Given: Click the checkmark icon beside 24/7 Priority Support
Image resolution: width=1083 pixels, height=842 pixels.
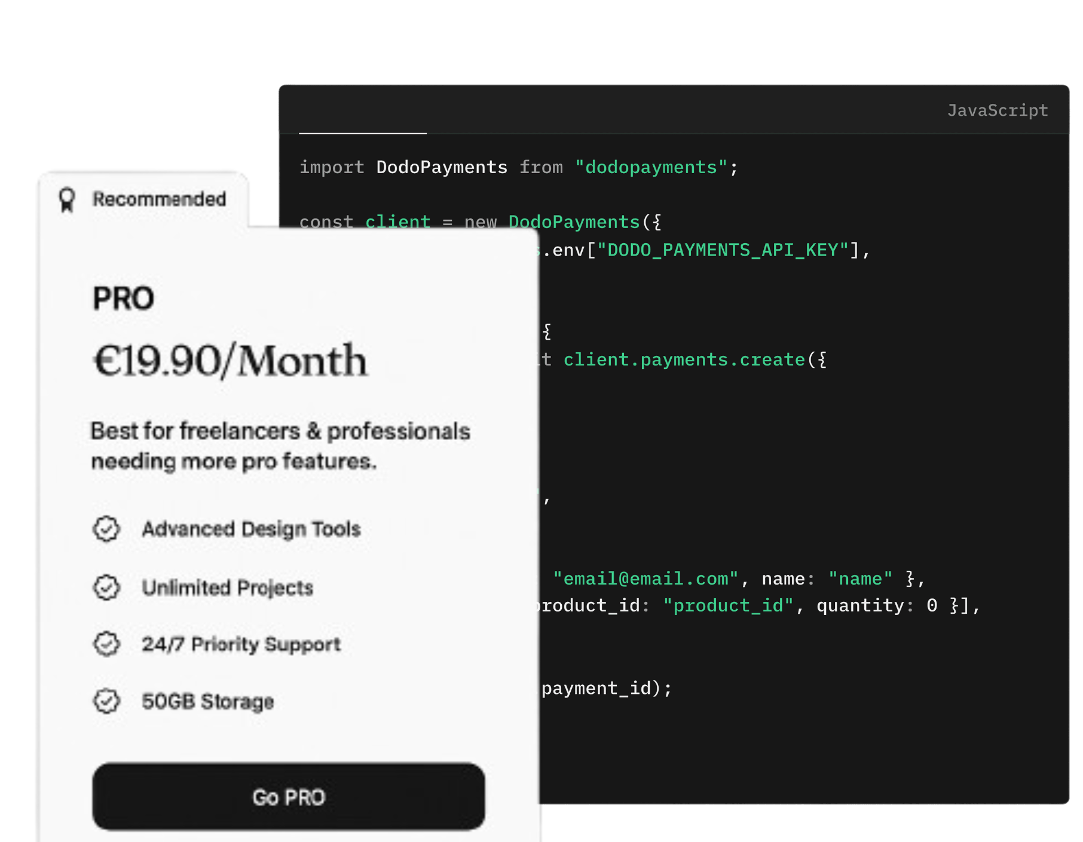Looking at the screenshot, I should [x=106, y=644].
